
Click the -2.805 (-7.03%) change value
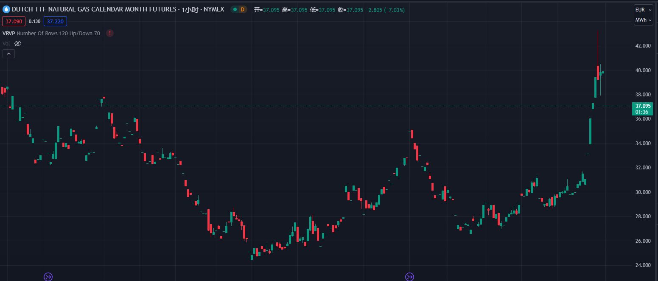(x=385, y=10)
